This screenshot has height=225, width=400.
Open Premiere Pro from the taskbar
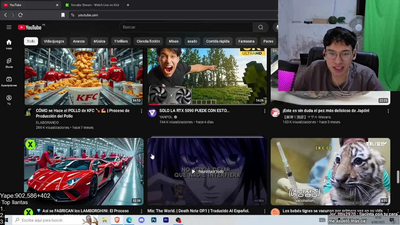pyautogui.click(x=166, y=220)
